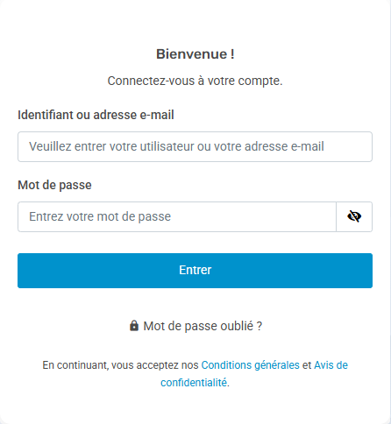This screenshot has height=424, width=391.
Task: Click the "Mot de passe" field label
Action: point(54,185)
